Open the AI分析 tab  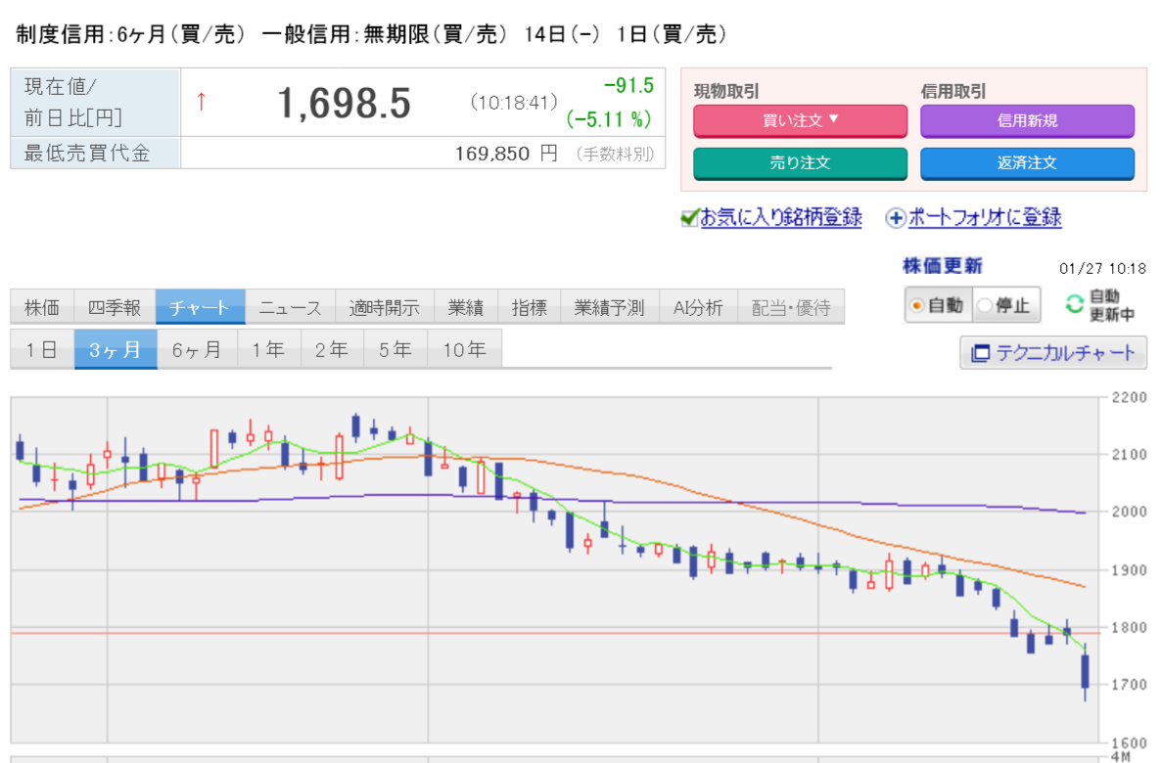(698, 308)
